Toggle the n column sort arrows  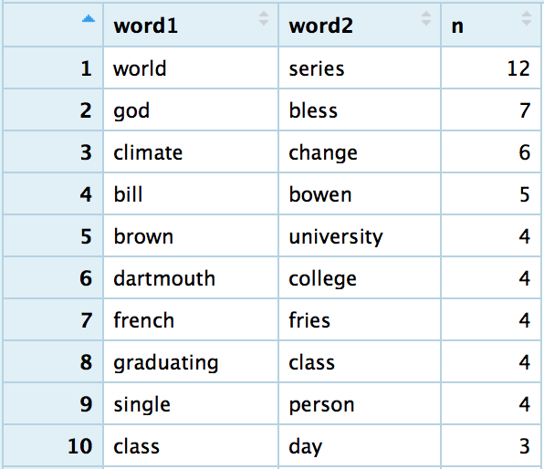[527, 18]
